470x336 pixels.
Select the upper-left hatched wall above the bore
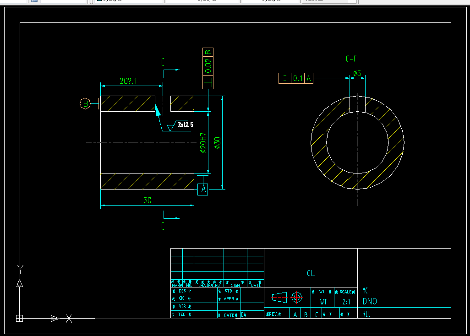click(x=128, y=103)
